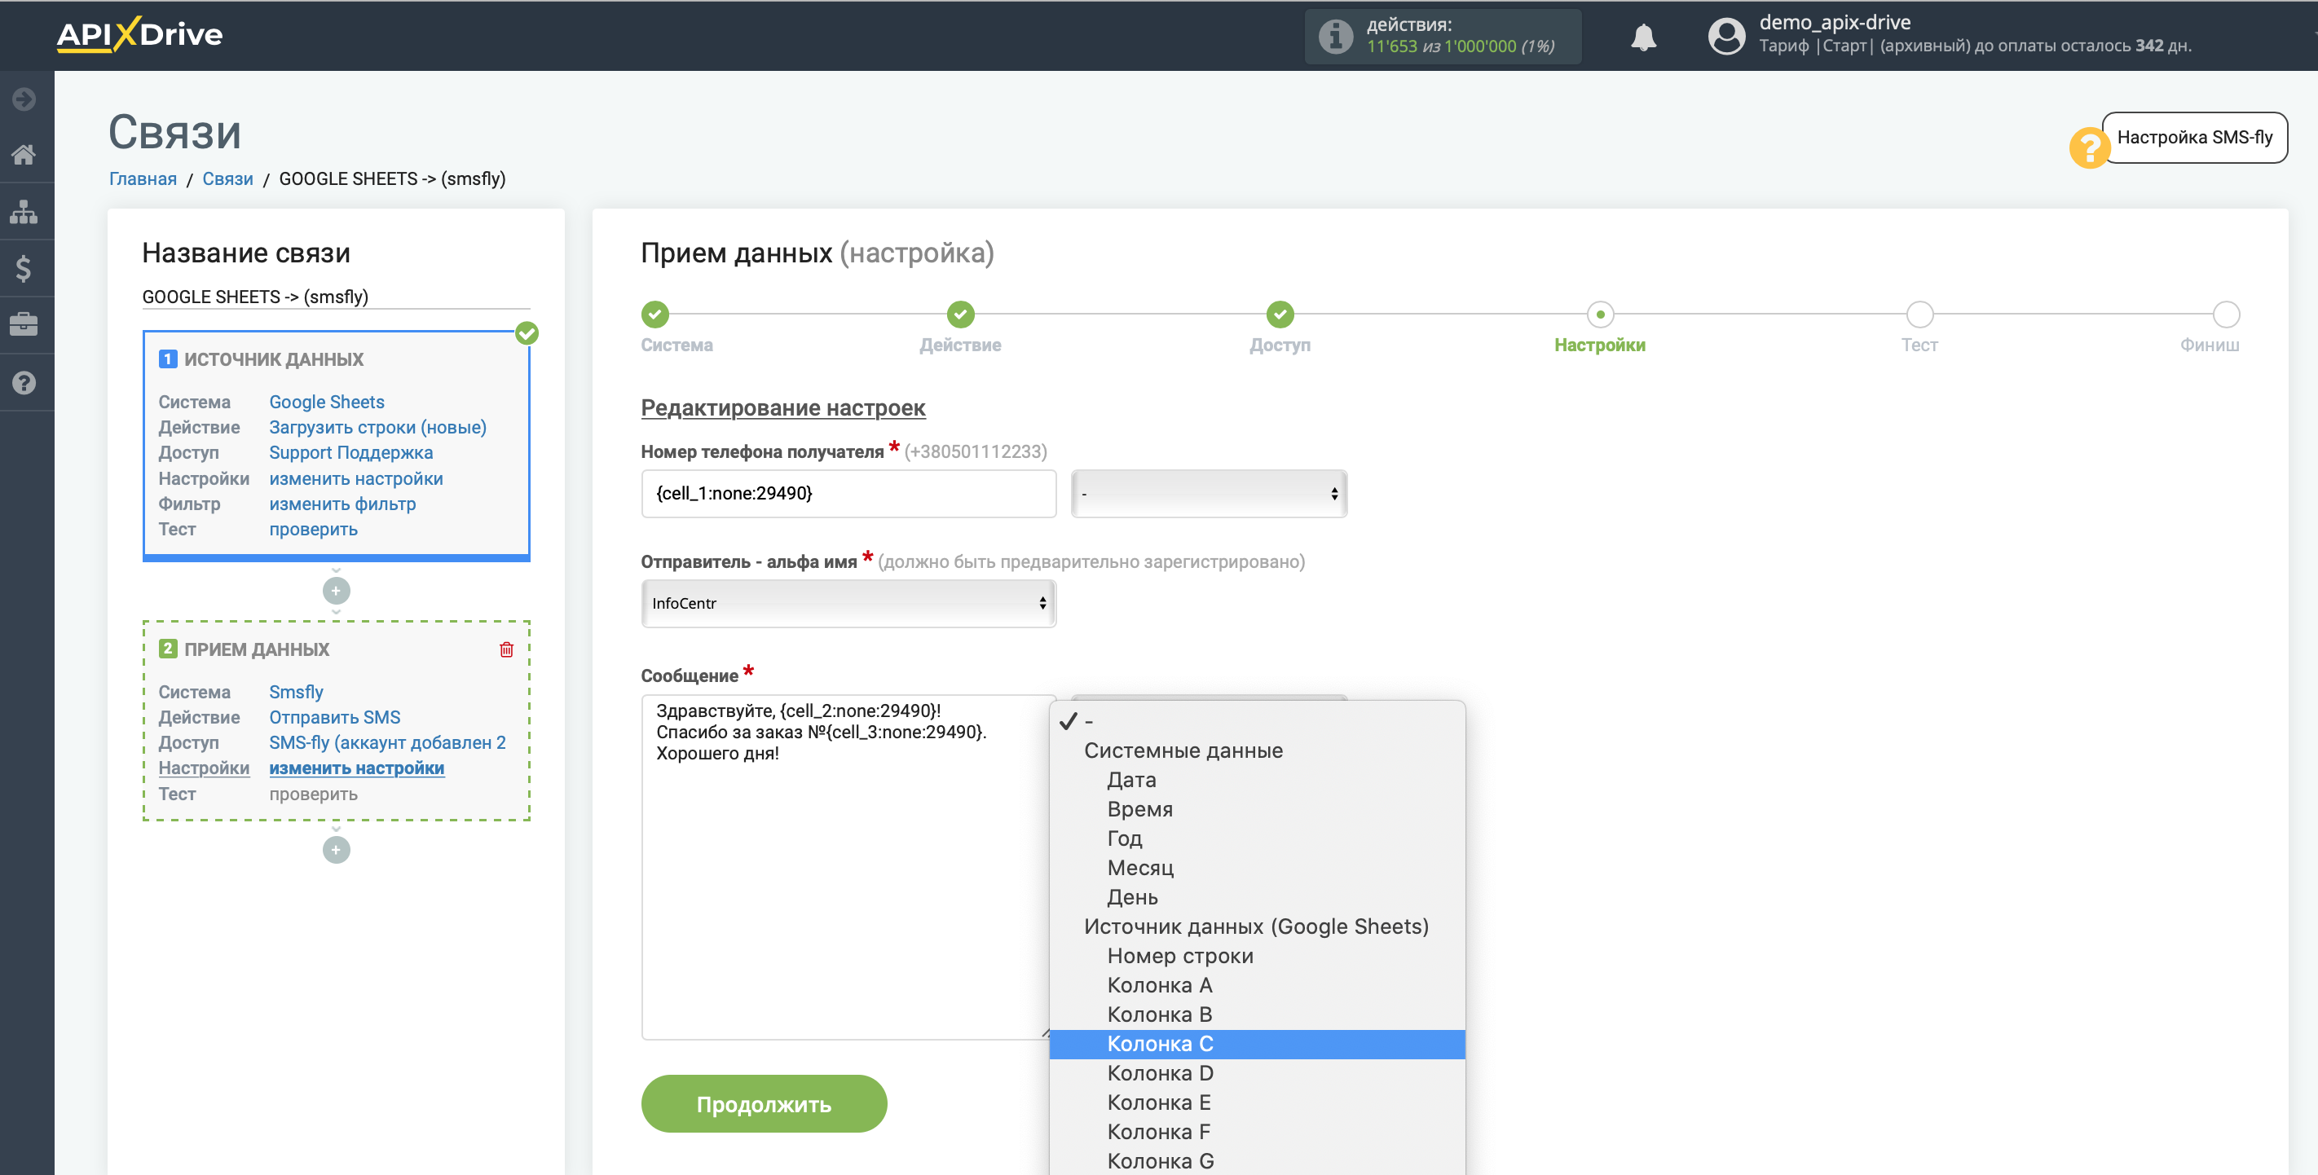
Task: Click the actions info icon
Action: tap(1335, 36)
